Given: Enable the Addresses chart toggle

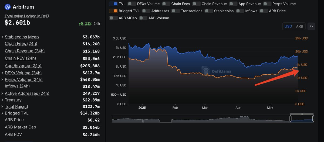Looking at the screenshot, I should (x=146, y=11).
